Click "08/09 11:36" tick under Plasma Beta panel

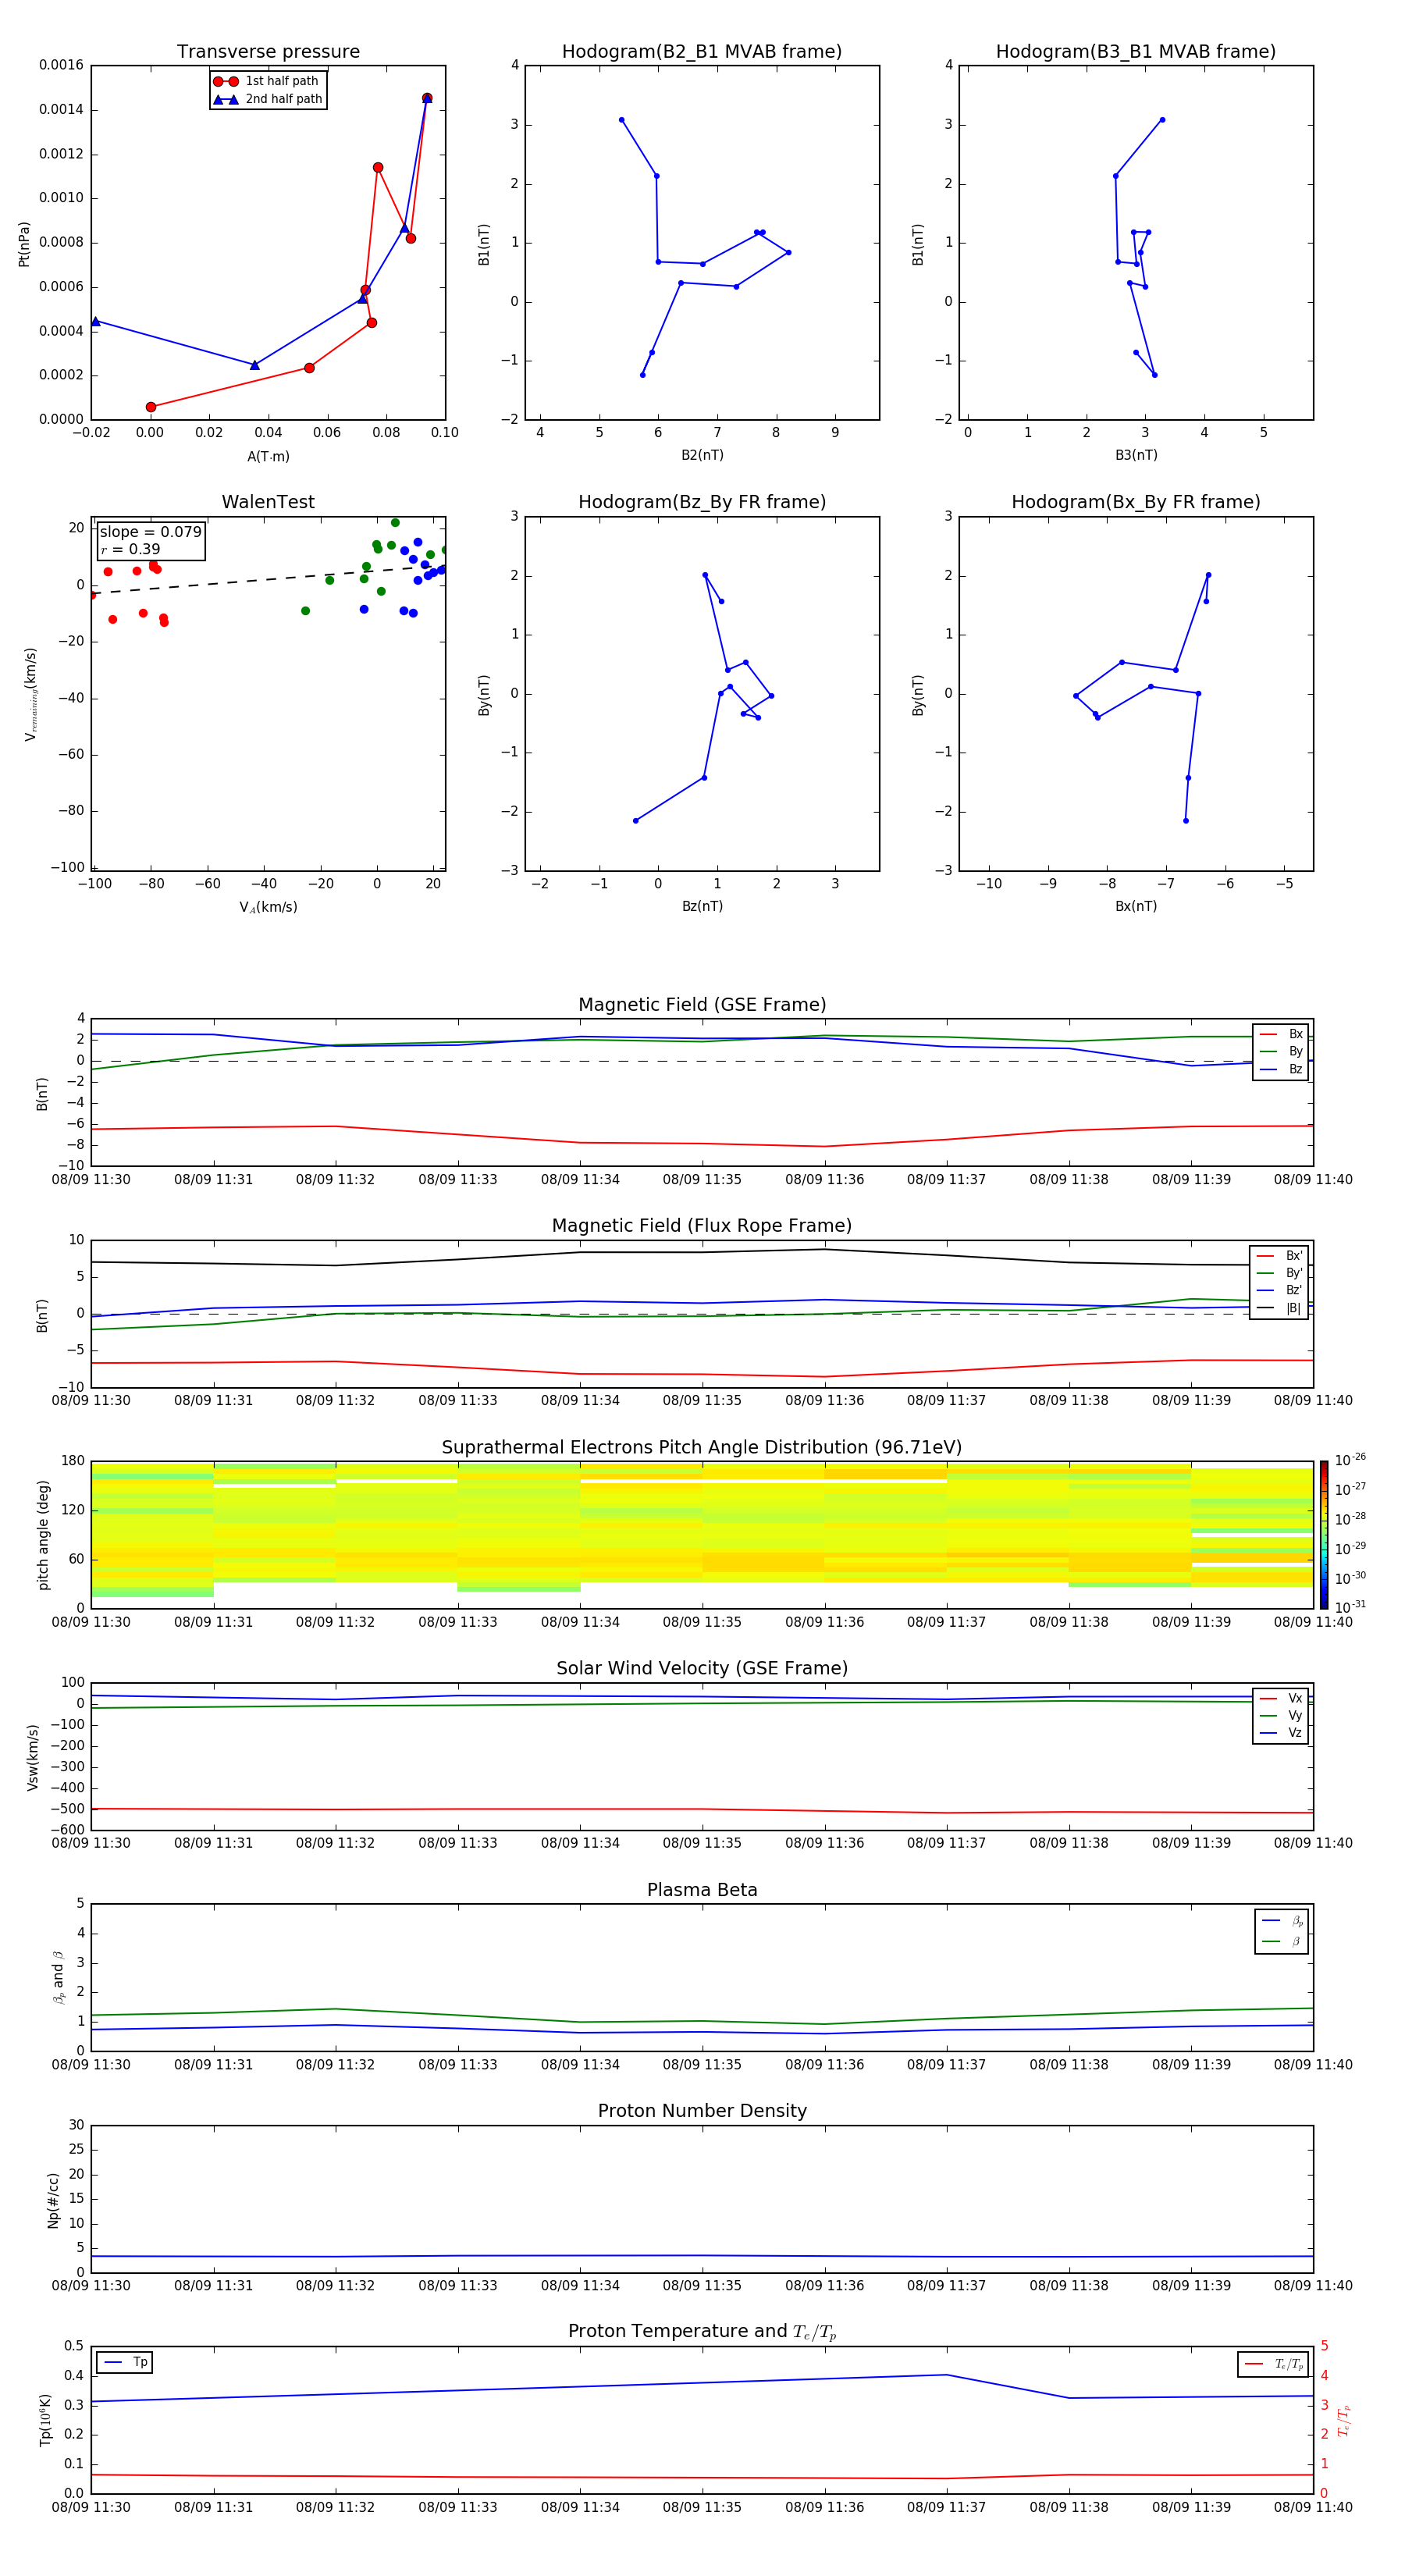[x=824, y=2065]
